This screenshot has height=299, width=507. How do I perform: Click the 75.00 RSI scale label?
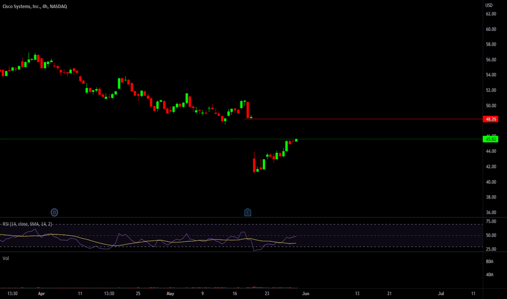(x=491, y=221)
